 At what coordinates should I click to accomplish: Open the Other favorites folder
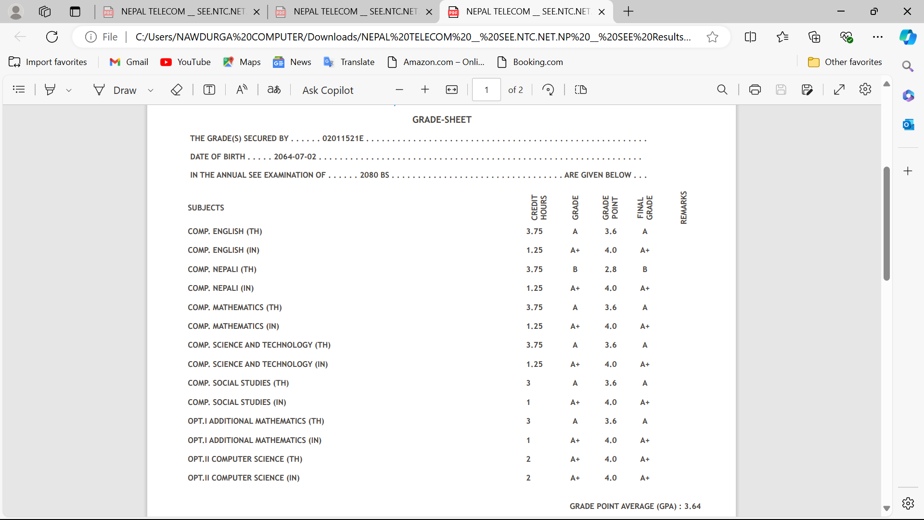(845, 62)
